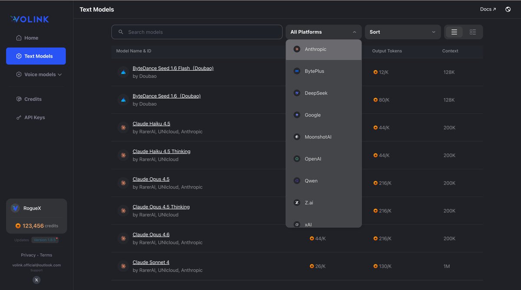Select OpenAI platform filter

click(323, 159)
